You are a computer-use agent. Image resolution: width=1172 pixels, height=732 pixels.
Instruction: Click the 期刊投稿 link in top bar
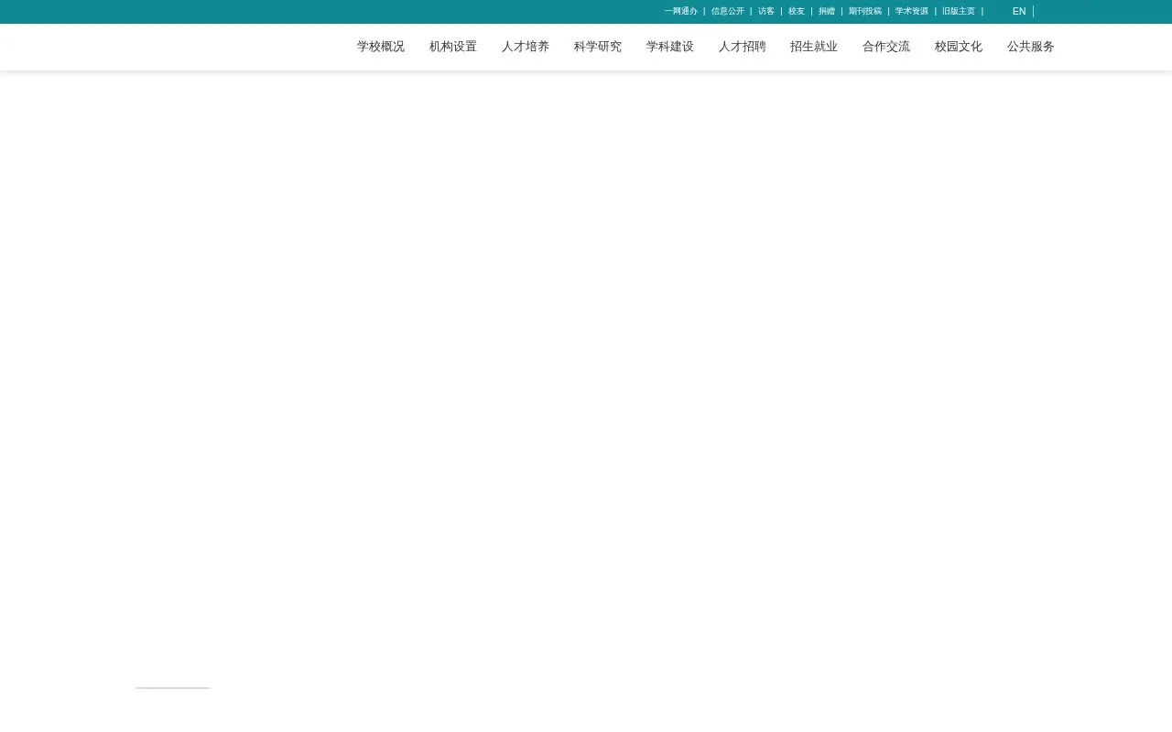(865, 12)
